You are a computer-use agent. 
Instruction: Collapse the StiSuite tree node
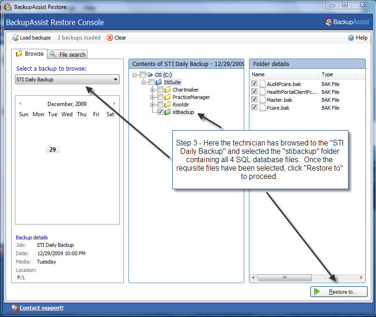[x=143, y=82]
